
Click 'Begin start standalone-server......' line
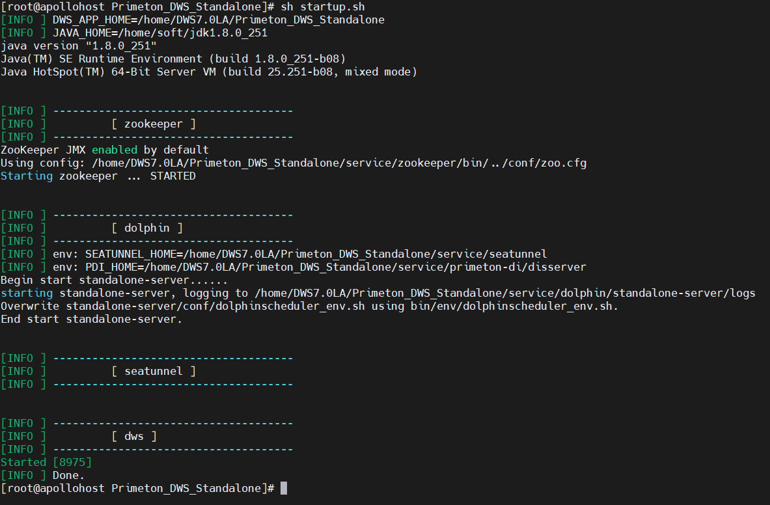click(x=114, y=280)
